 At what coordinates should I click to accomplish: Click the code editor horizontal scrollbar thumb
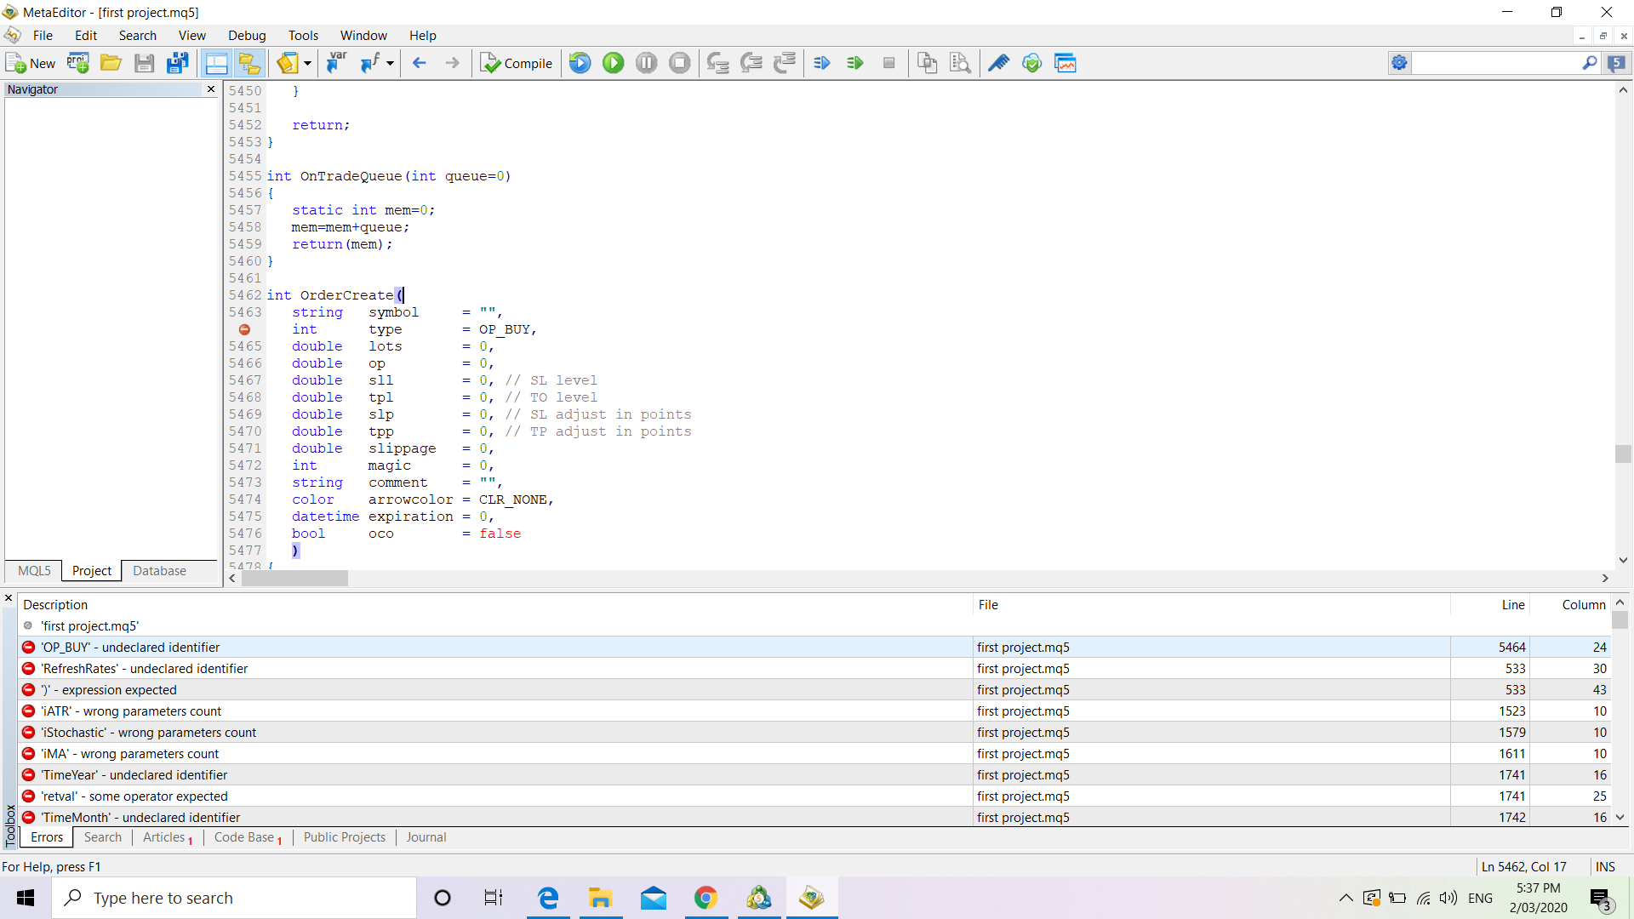pos(294,579)
